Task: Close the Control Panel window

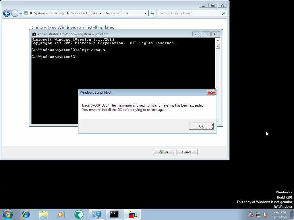Action: coord(222,5)
